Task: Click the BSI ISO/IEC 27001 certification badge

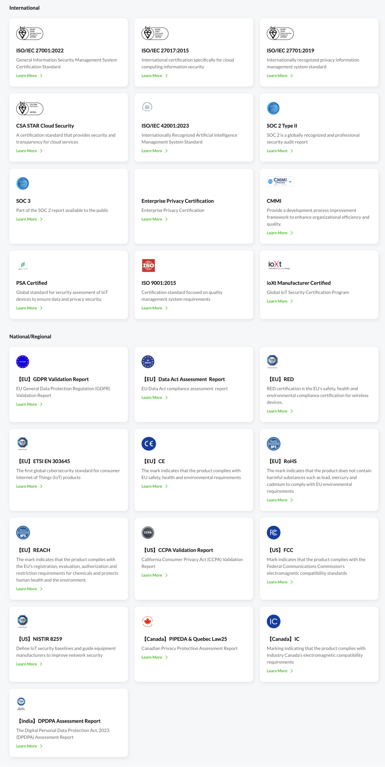Action: pyautogui.click(x=29, y=33)
